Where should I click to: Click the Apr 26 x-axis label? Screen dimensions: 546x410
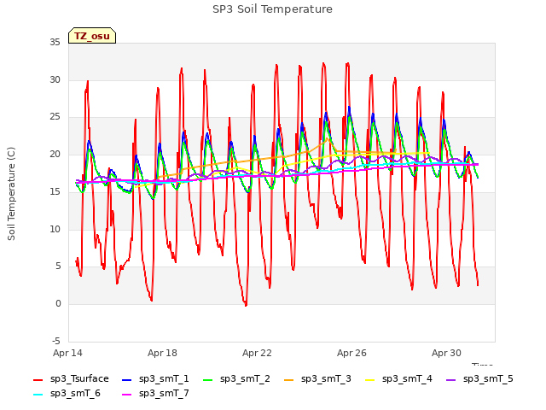[x=351, y=353]
